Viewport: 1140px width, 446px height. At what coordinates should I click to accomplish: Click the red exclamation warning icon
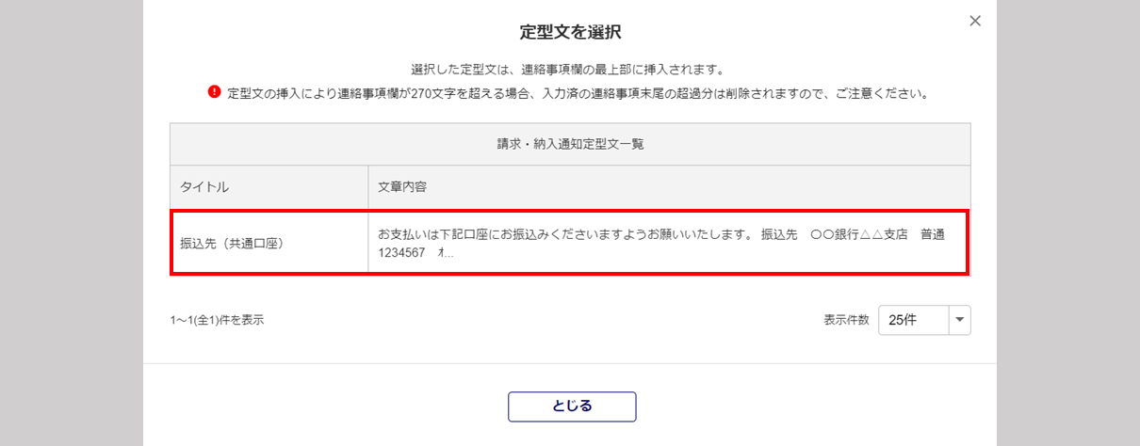214,92
